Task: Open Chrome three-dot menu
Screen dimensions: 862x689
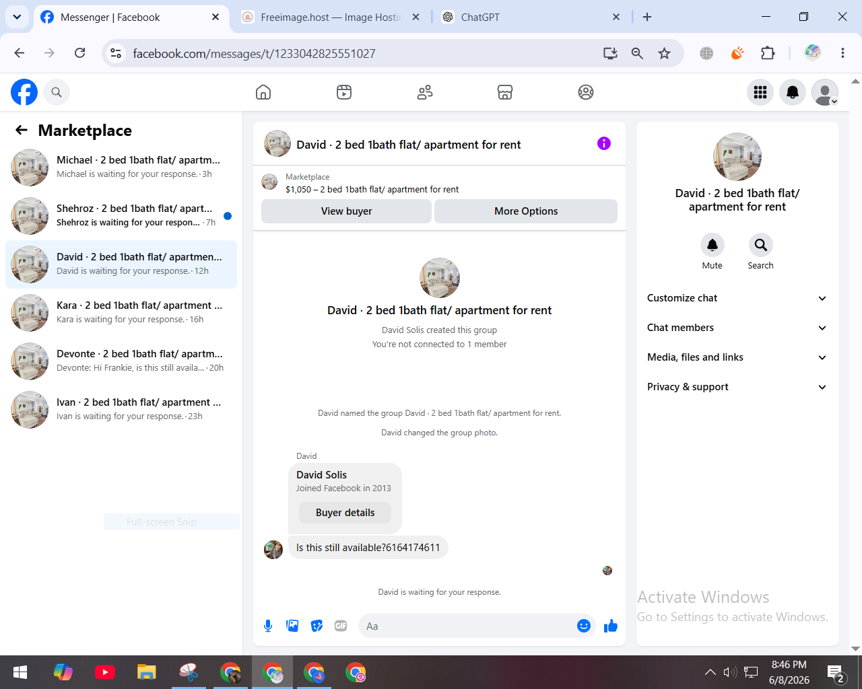Action: (842, 53)
